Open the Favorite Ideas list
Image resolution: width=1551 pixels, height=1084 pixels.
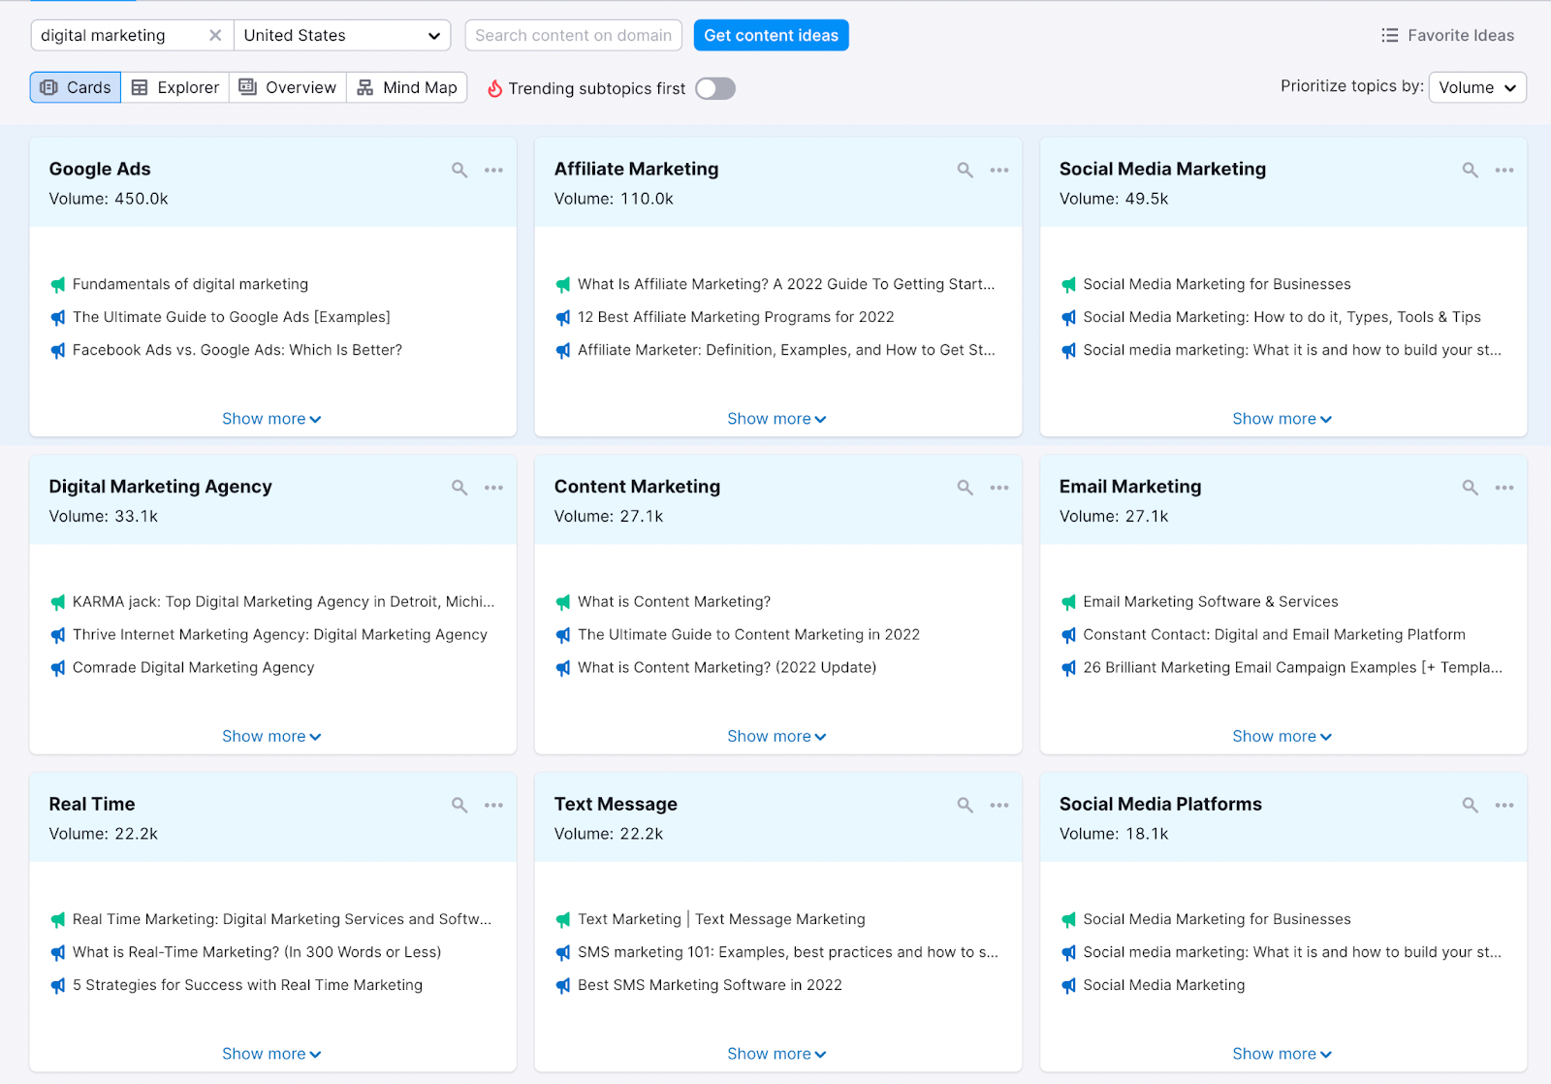1447,36
